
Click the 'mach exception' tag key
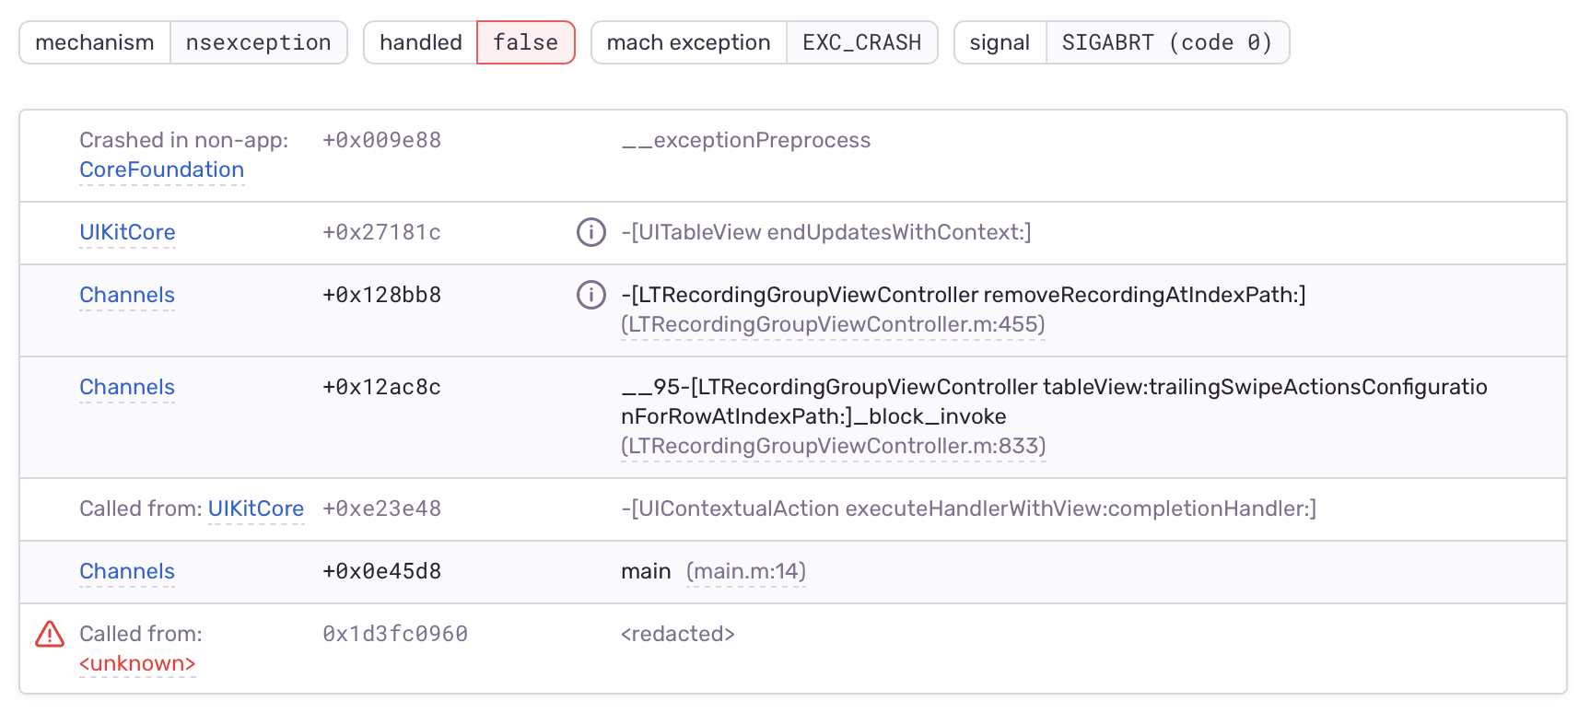[688, 42]
